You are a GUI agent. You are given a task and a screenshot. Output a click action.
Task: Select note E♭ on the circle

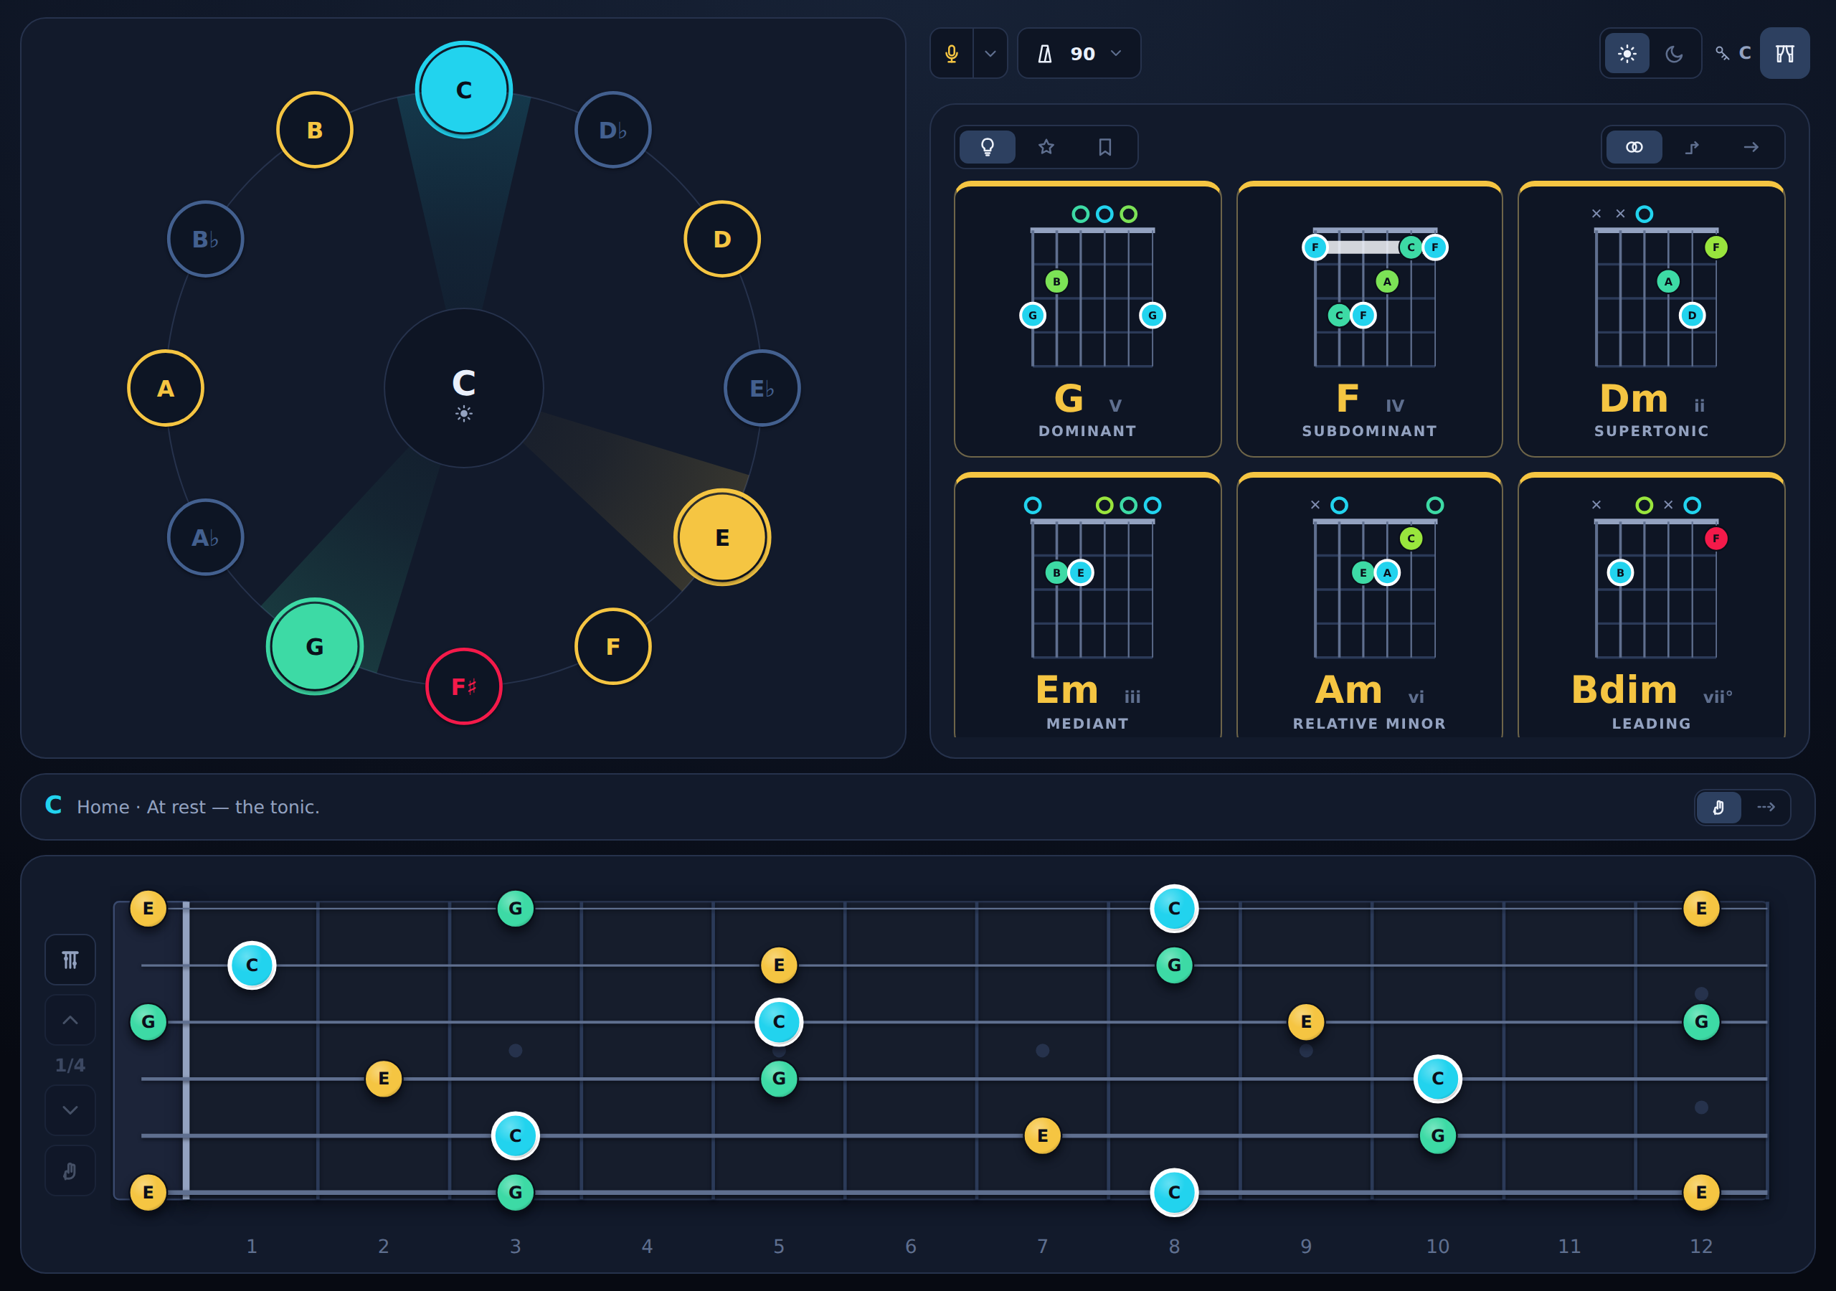[762, 388]
